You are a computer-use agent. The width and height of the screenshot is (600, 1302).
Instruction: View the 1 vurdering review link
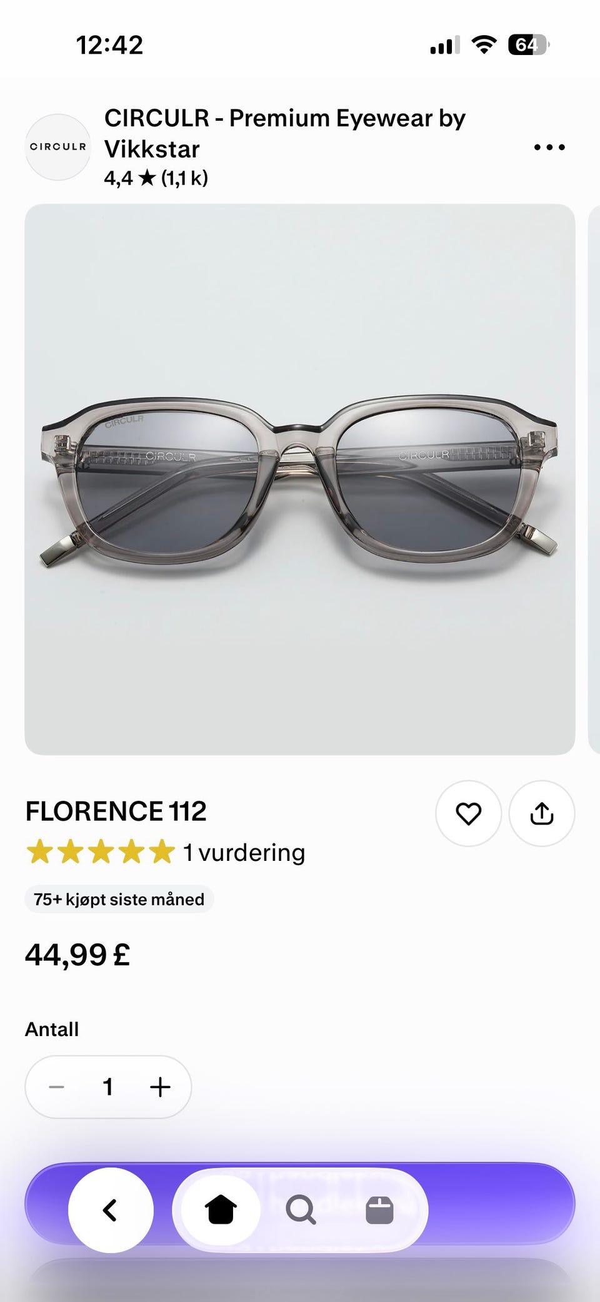click(x=244, y=852)
